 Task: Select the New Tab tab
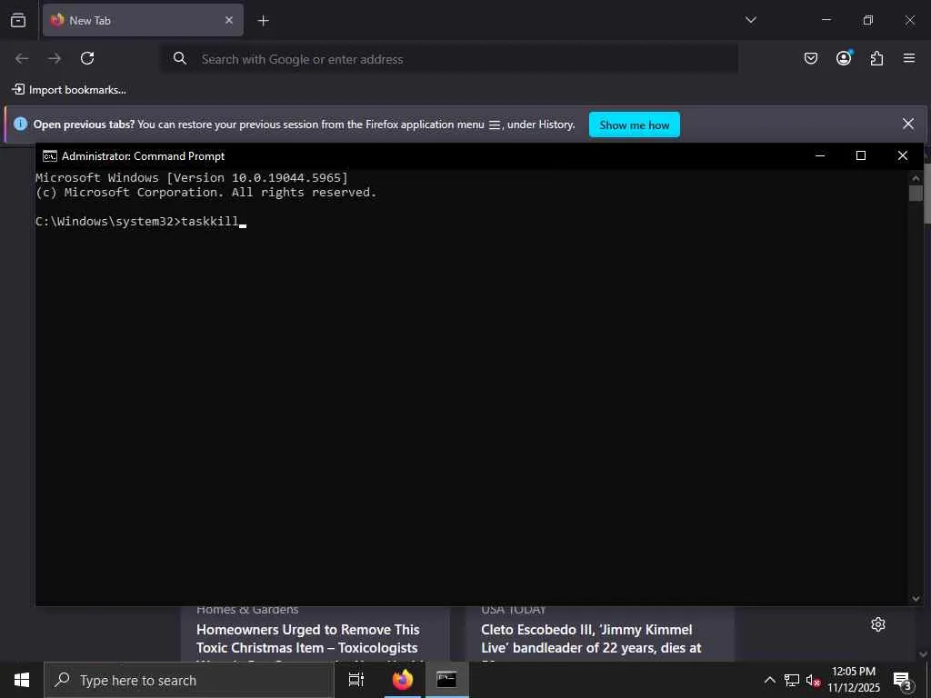coord(143,20)
